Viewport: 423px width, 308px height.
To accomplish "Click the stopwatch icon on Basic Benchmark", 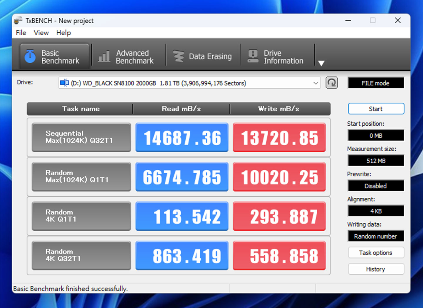I will pos(29,56).
